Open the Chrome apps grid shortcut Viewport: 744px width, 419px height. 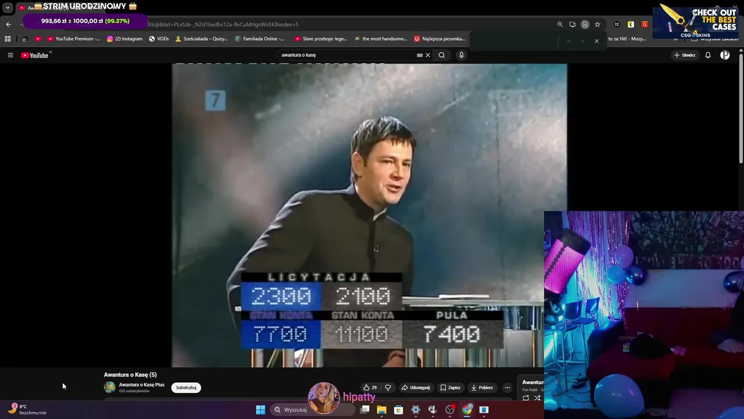8,39
